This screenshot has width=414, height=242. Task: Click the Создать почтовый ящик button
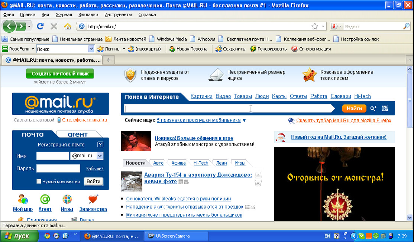pos(60,74)
